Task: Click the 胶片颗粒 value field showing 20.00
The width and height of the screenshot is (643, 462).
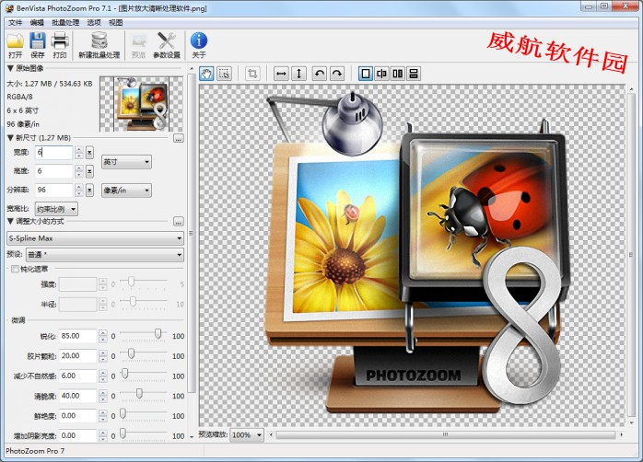Action: (x=78, y=356)
